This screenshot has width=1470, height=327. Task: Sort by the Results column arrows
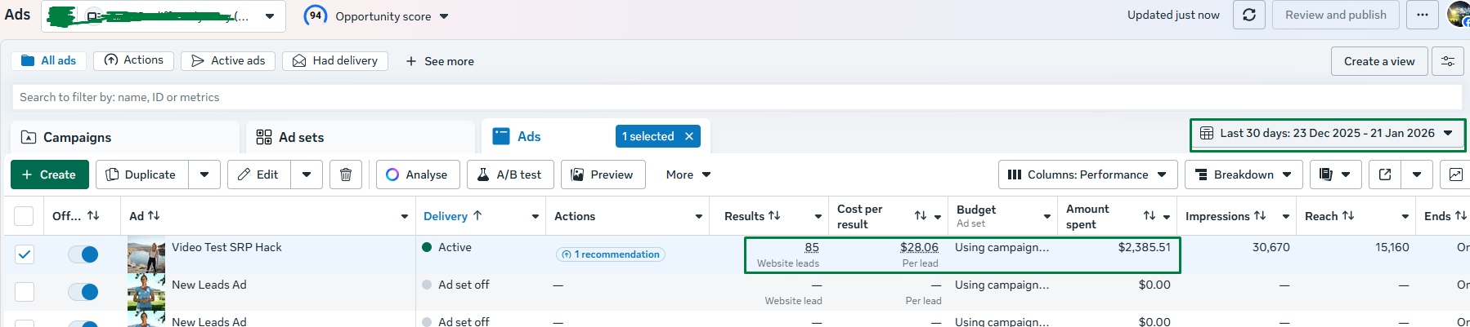click(774, 216)
